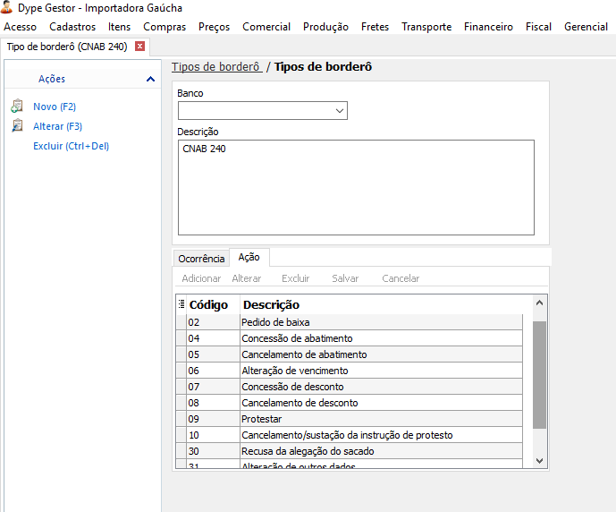Open the Comercial menu
Viewport: 616px width, 512px height.
tap(266, 27)
